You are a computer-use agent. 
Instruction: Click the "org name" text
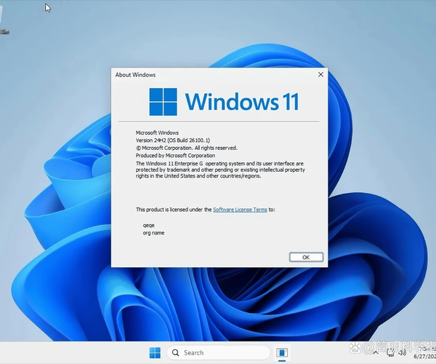click(153, 233)
